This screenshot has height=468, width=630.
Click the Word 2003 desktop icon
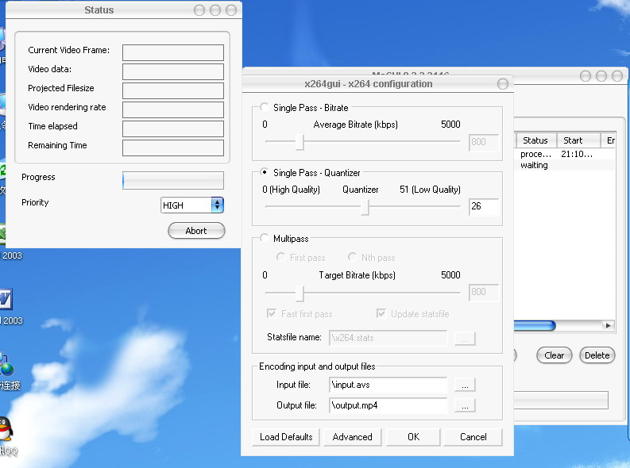pyautogui.click(x=6, y=299)
